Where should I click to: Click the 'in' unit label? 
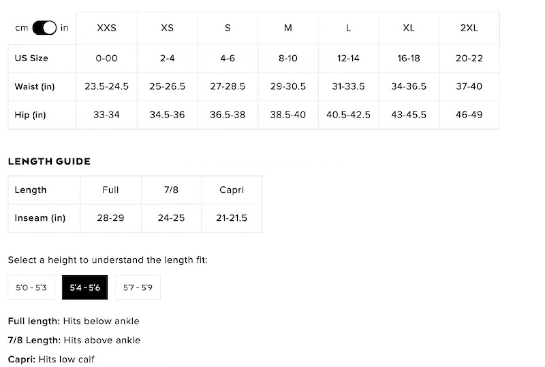pos(64,28)
